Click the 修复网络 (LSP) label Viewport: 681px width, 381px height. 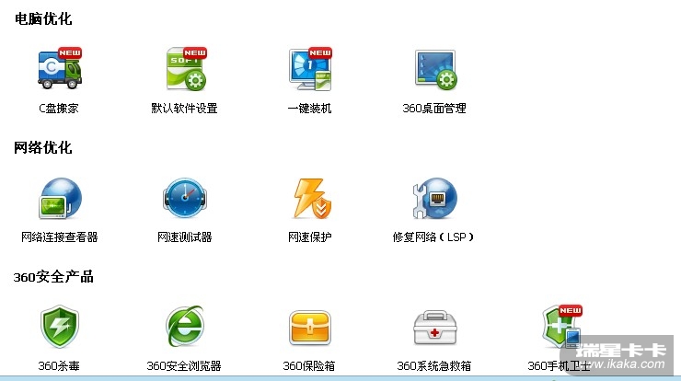(x=433, y=237)
